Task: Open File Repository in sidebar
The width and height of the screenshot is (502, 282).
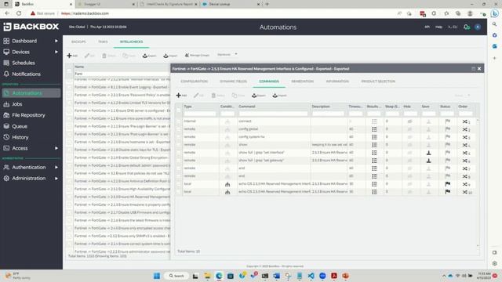Action: tap(28, 115)
